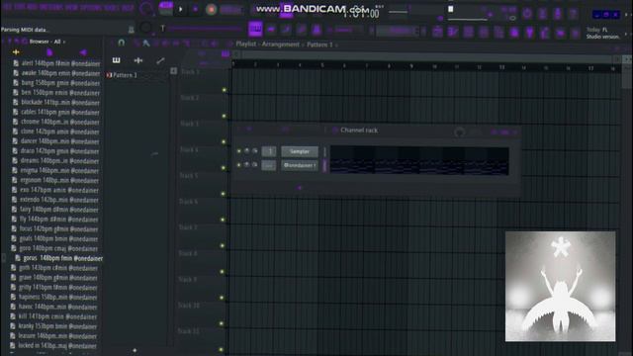The width and height of the screenshot is (633, 356).
Task: Mute Track 7 with its green dot
Action: [222, 245]
